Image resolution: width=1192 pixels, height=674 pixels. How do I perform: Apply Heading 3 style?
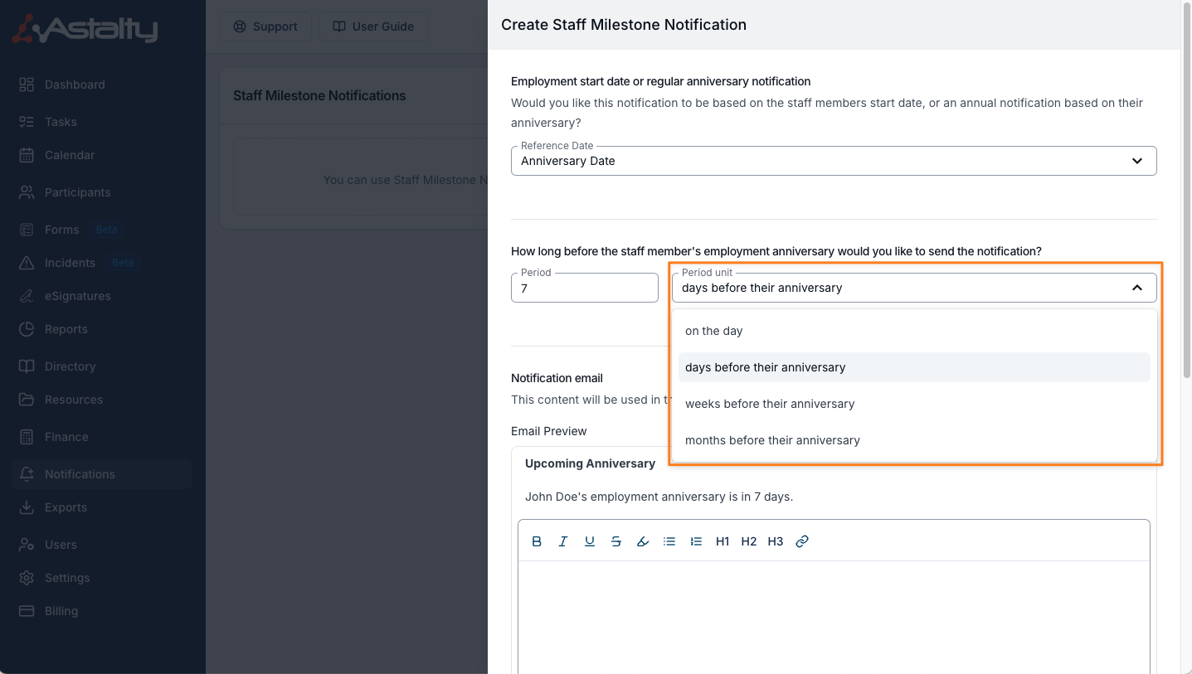pyautogui.click(x=776, y=541)
